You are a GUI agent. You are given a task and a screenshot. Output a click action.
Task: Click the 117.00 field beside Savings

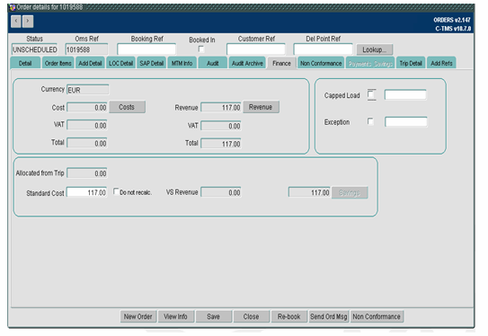pyautogui.click(x=309, y=192)
